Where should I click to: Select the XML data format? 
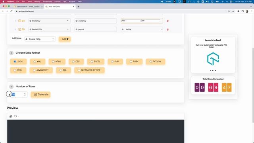click(37, 62)
